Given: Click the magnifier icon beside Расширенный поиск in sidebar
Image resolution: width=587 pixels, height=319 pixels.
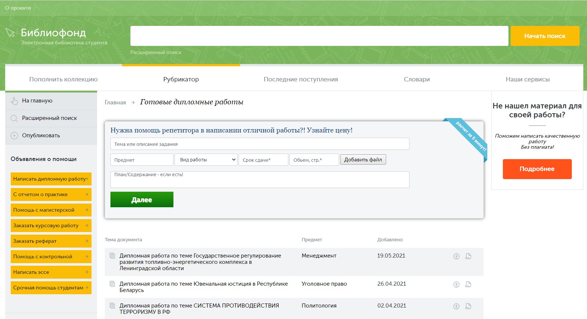Looking at the screenshot, I should point(14,118).
